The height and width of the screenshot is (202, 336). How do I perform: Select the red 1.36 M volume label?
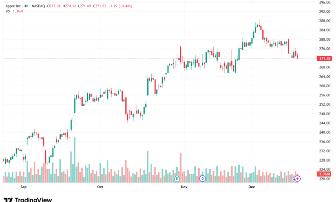(325, 174)
